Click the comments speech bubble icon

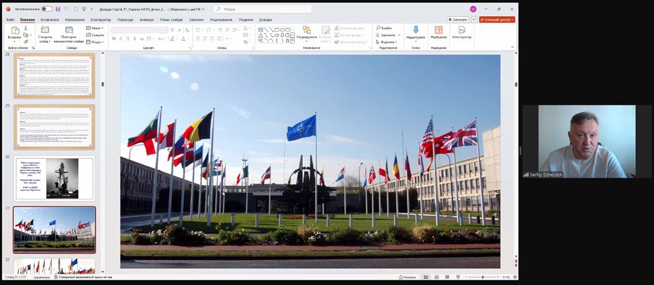tap(474, 19)
